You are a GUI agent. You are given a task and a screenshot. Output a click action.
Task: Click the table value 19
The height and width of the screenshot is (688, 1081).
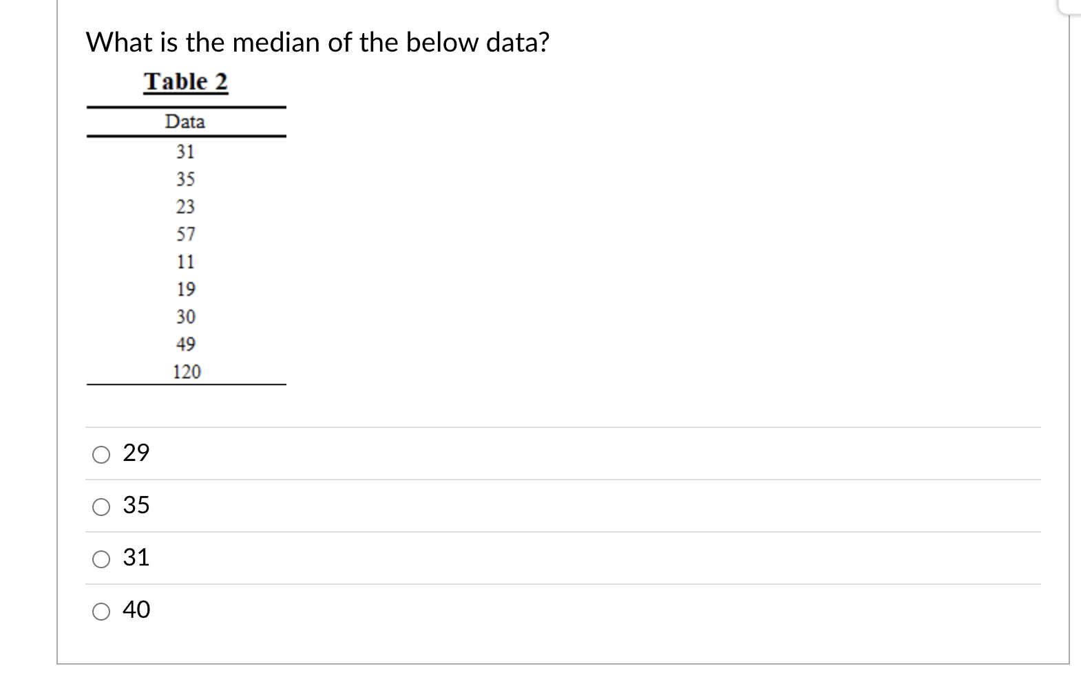(185, 289)
